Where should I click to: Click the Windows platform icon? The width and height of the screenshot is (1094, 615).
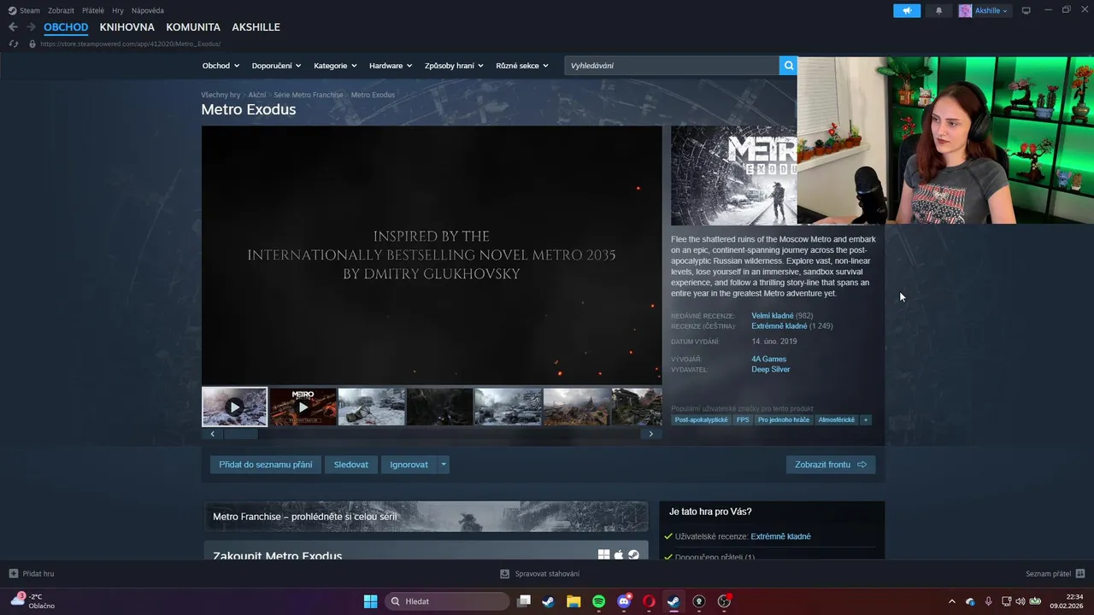pos(603,555)
